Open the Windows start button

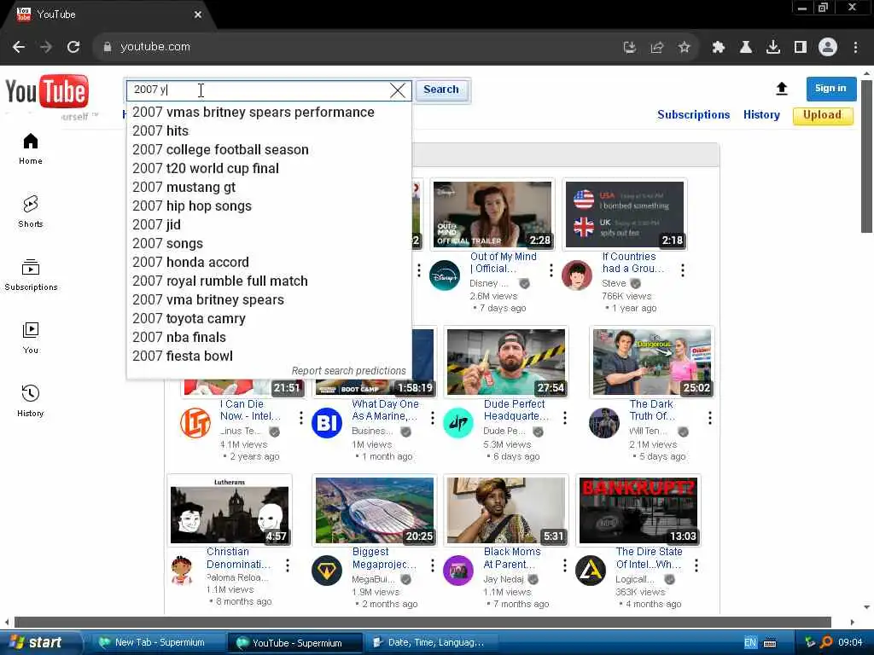tap(39, 642)
